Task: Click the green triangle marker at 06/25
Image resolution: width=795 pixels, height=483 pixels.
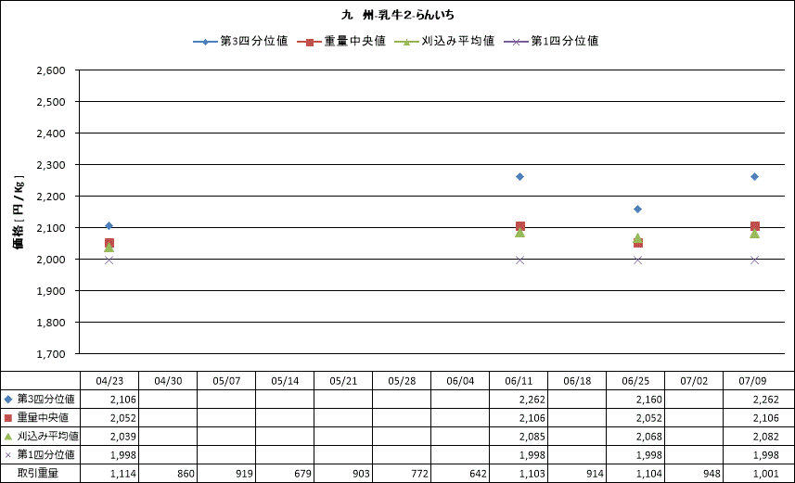Action: pyautogui.click(x=638, y=237)
